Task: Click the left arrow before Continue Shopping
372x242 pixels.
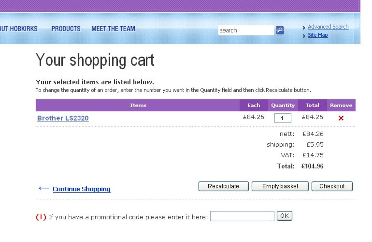Action: click(44, 189)
